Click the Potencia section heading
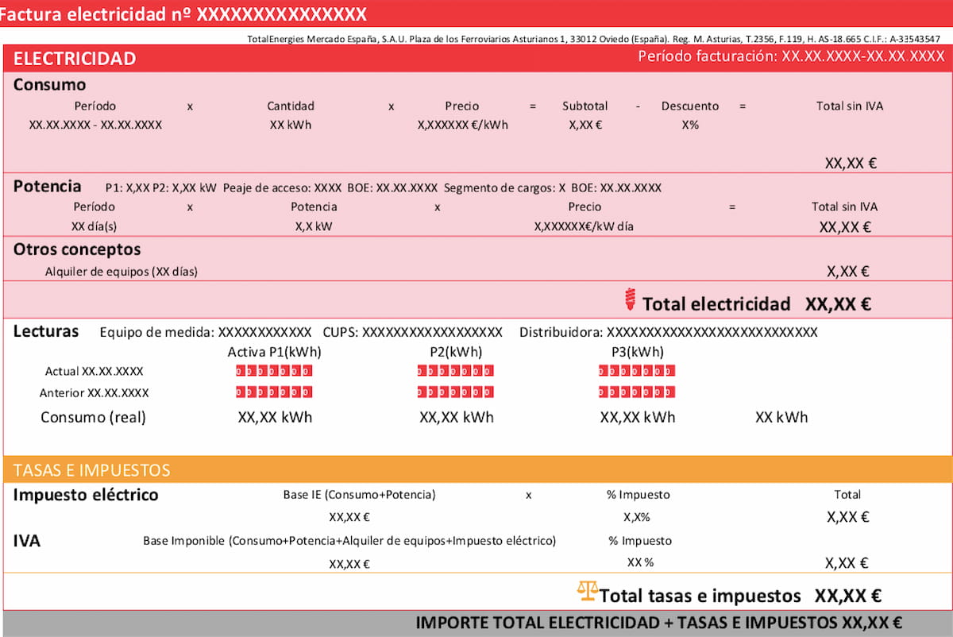This screenshot has width=953, height=637. (x=47, y=187)
